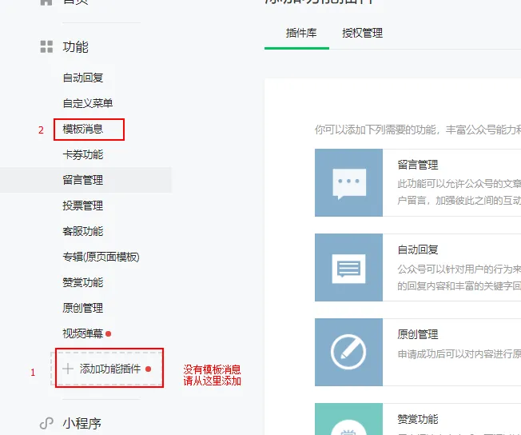Select 留言管理 sidebar entry

(x=83, y=180)
